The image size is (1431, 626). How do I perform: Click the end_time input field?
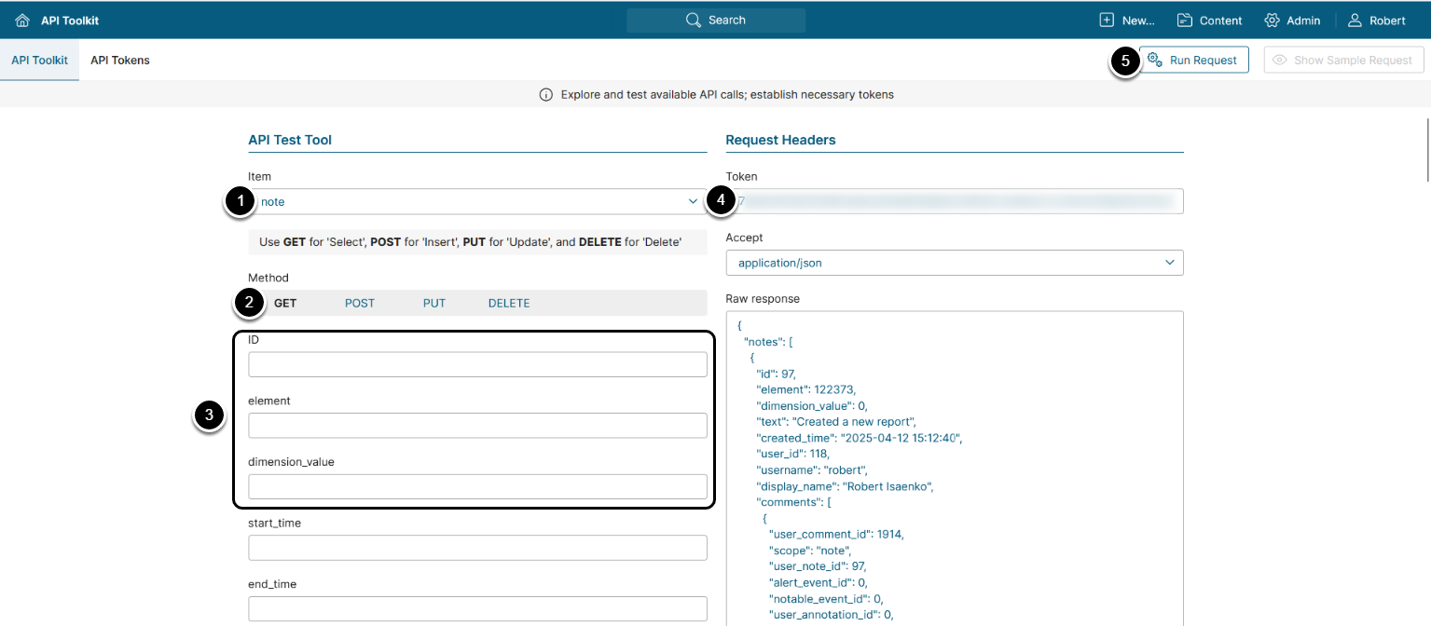point(477,609)
